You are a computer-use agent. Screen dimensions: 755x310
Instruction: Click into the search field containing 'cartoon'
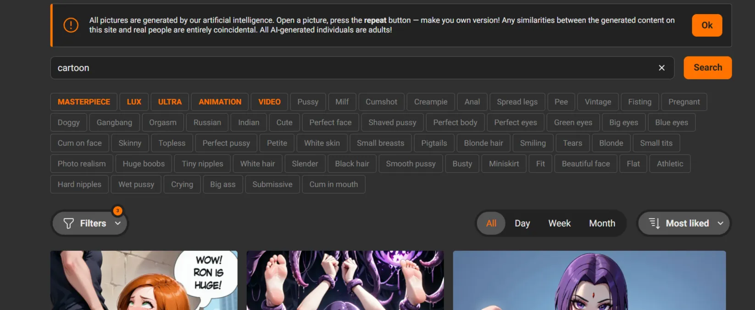[x=362, y=68]
